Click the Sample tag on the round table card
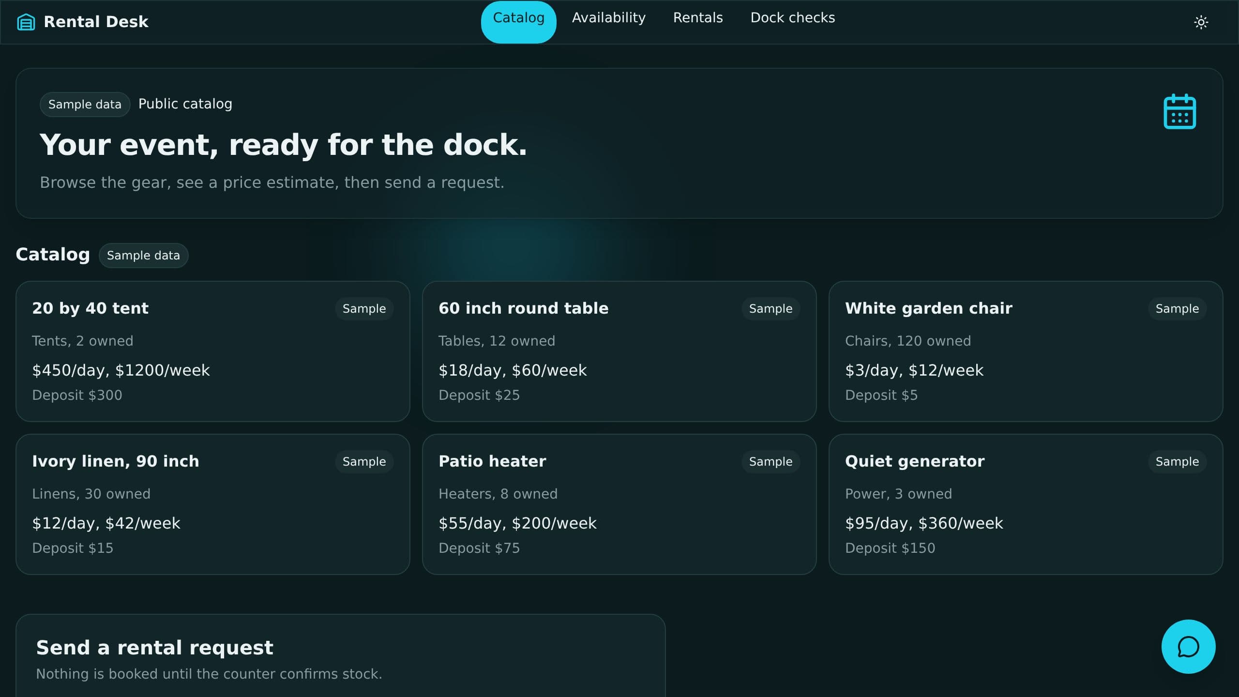 [x=771, y=309]
